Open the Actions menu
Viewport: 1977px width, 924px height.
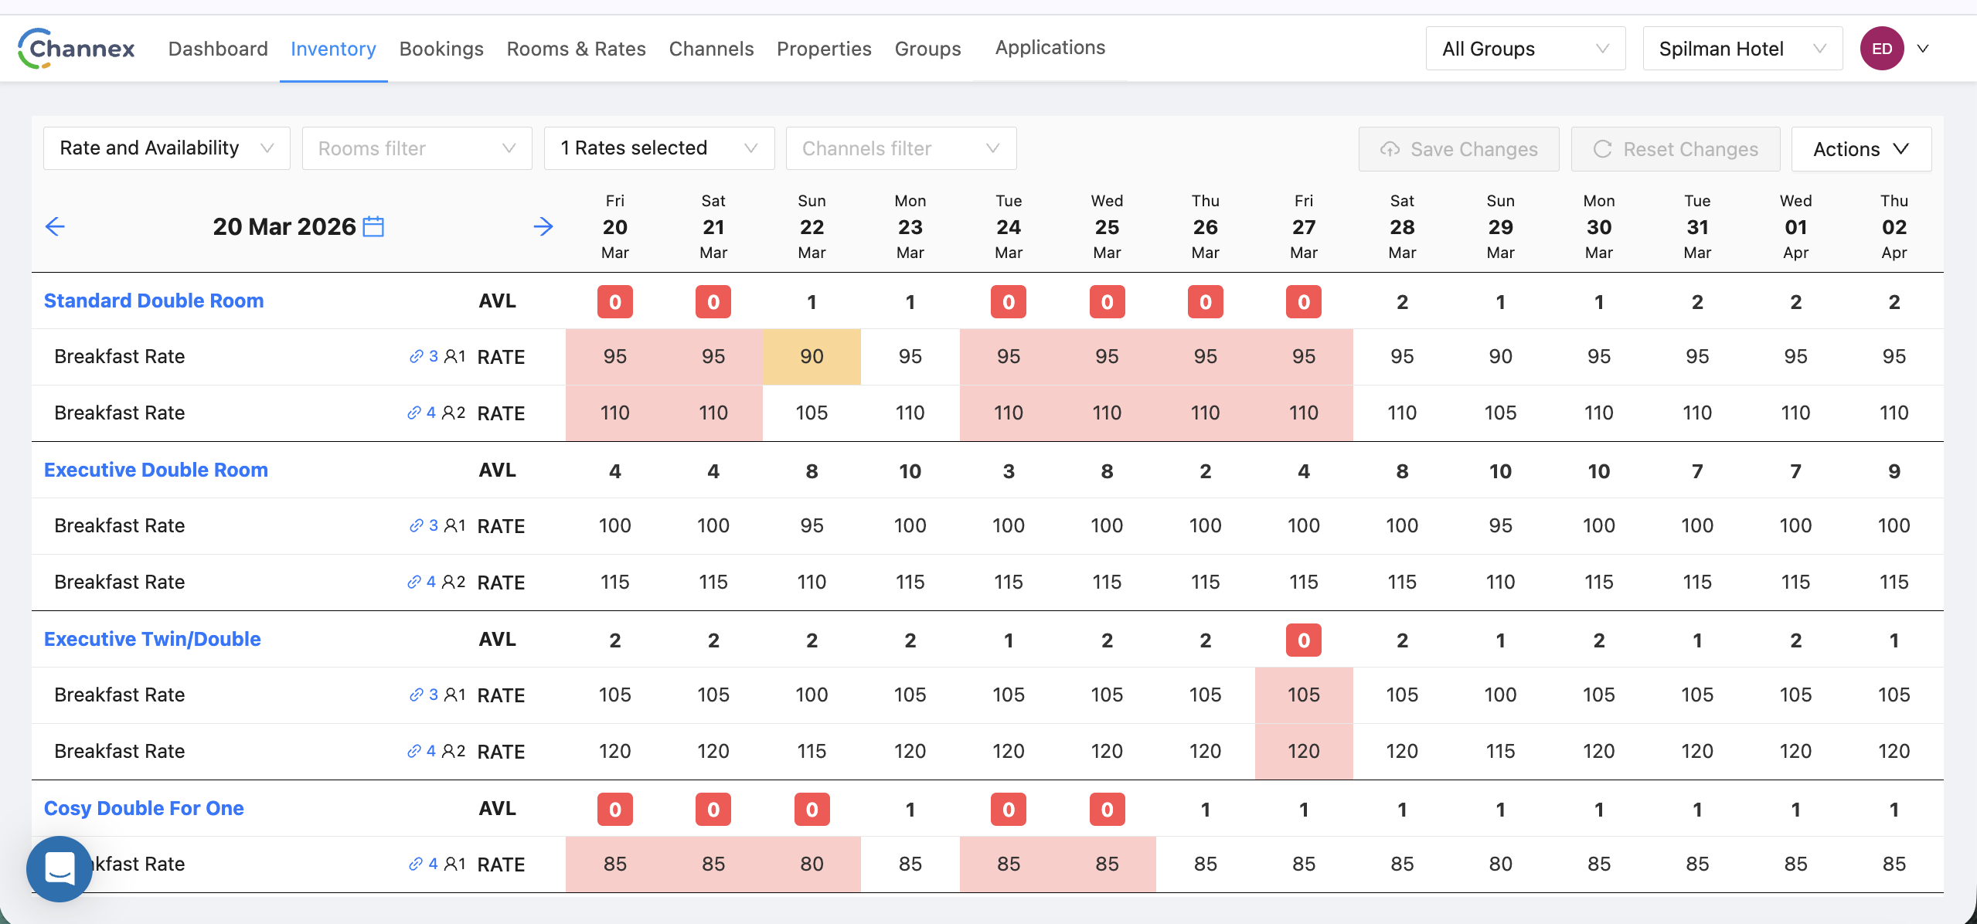(1861, 149)
